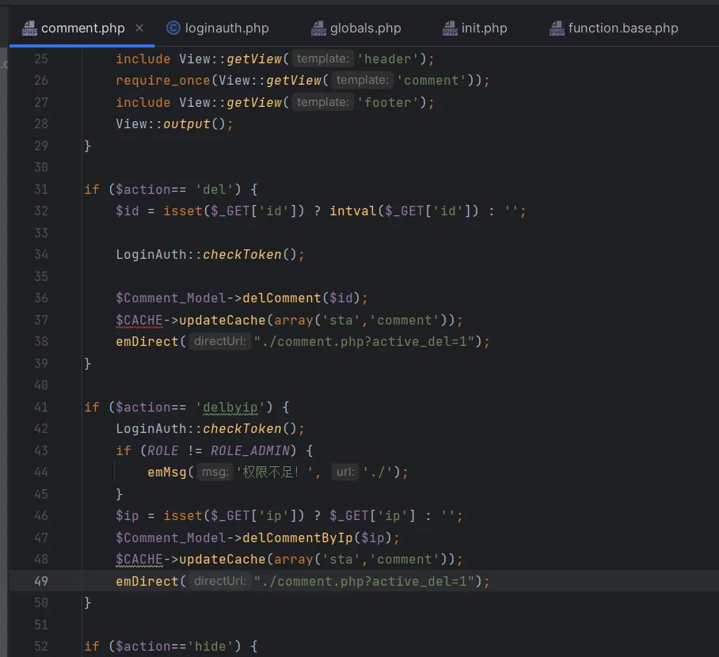Click the PHP icon on globals.php tab
Viewport: 719px width, 657px height.
(x=319, y=28)
